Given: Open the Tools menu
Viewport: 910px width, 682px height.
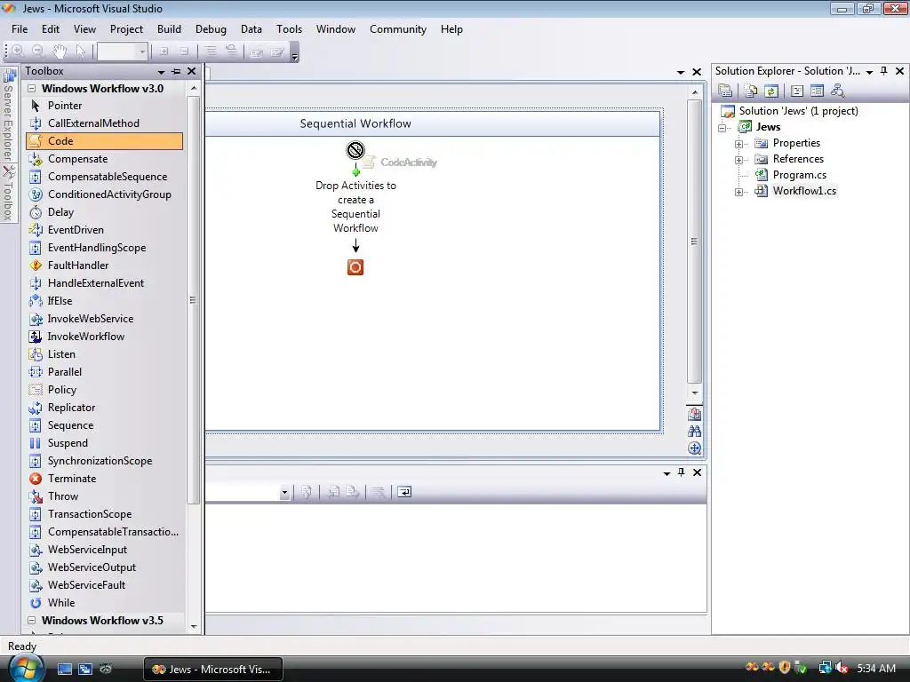Looking at the screenshot, I should point(289,29).
